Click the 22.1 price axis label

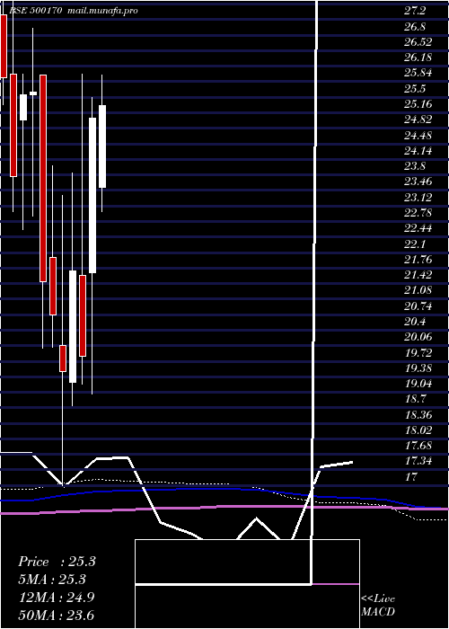pos(415,244)
